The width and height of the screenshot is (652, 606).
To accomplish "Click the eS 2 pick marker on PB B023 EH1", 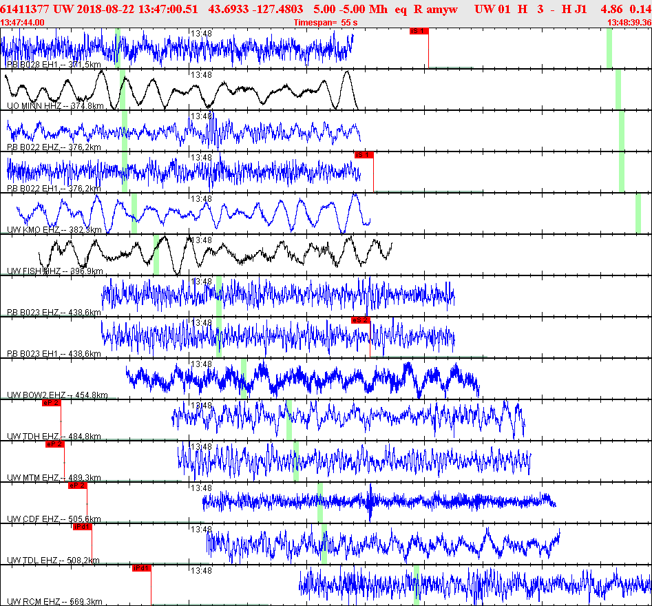I will coord(361,320).
